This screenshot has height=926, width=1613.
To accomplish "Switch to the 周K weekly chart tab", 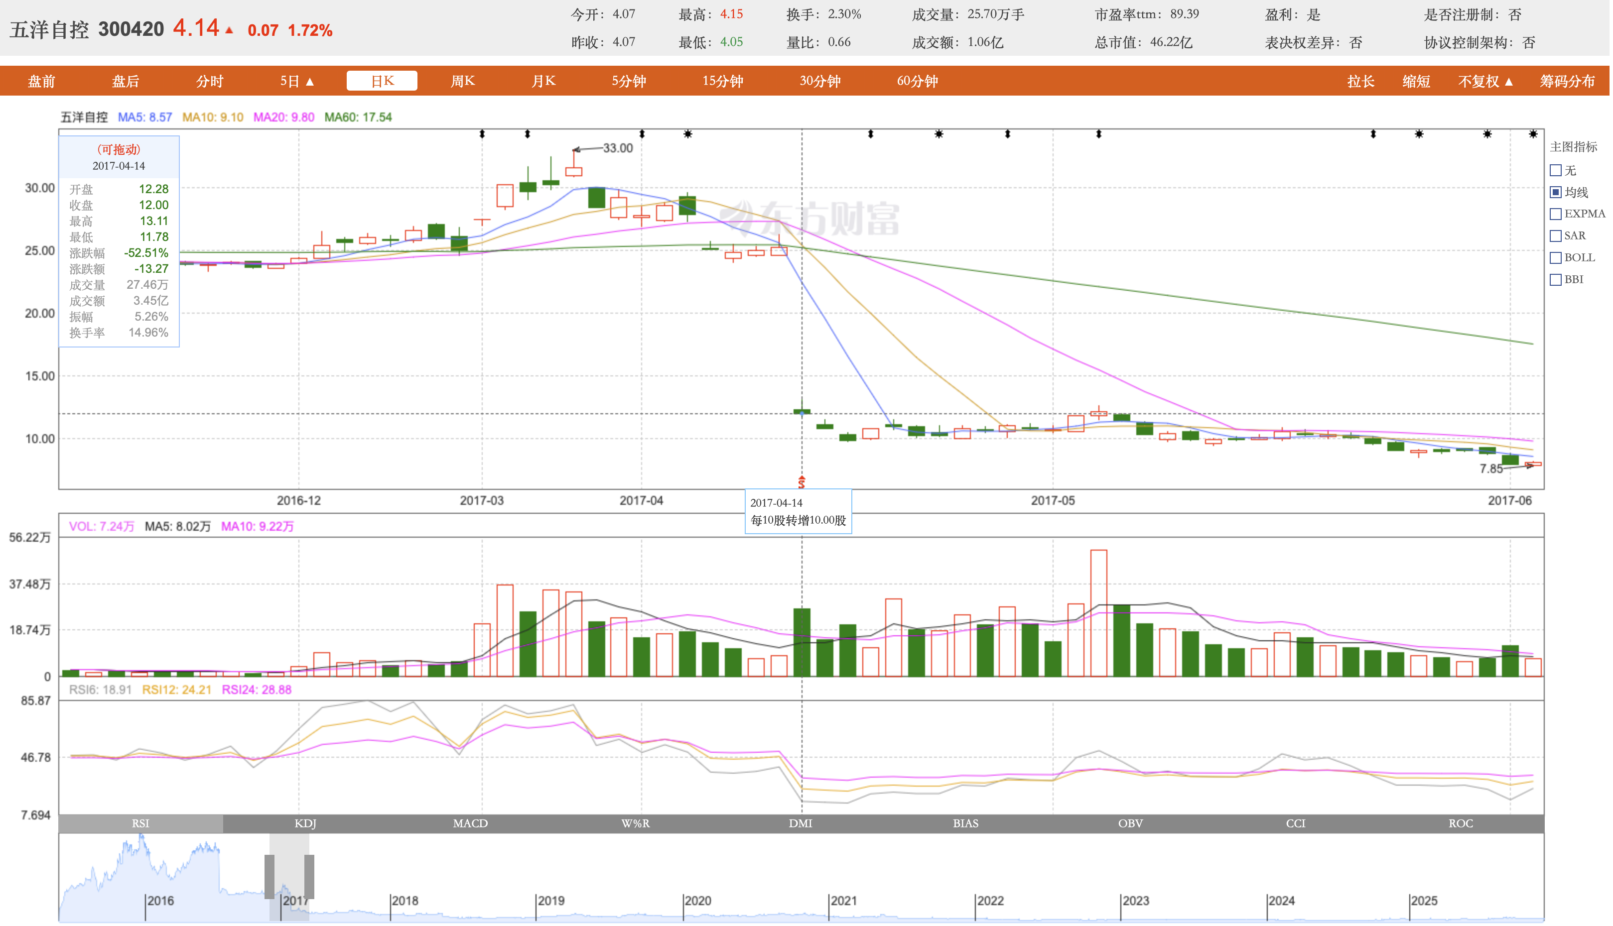I will pos(463,82).
